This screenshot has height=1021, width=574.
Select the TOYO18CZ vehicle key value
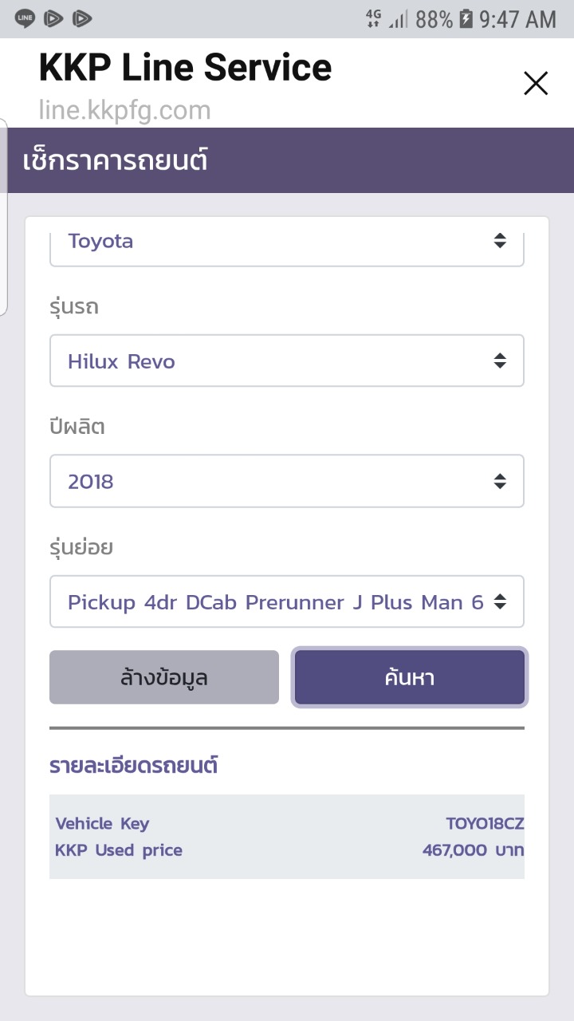click(485, 823)
